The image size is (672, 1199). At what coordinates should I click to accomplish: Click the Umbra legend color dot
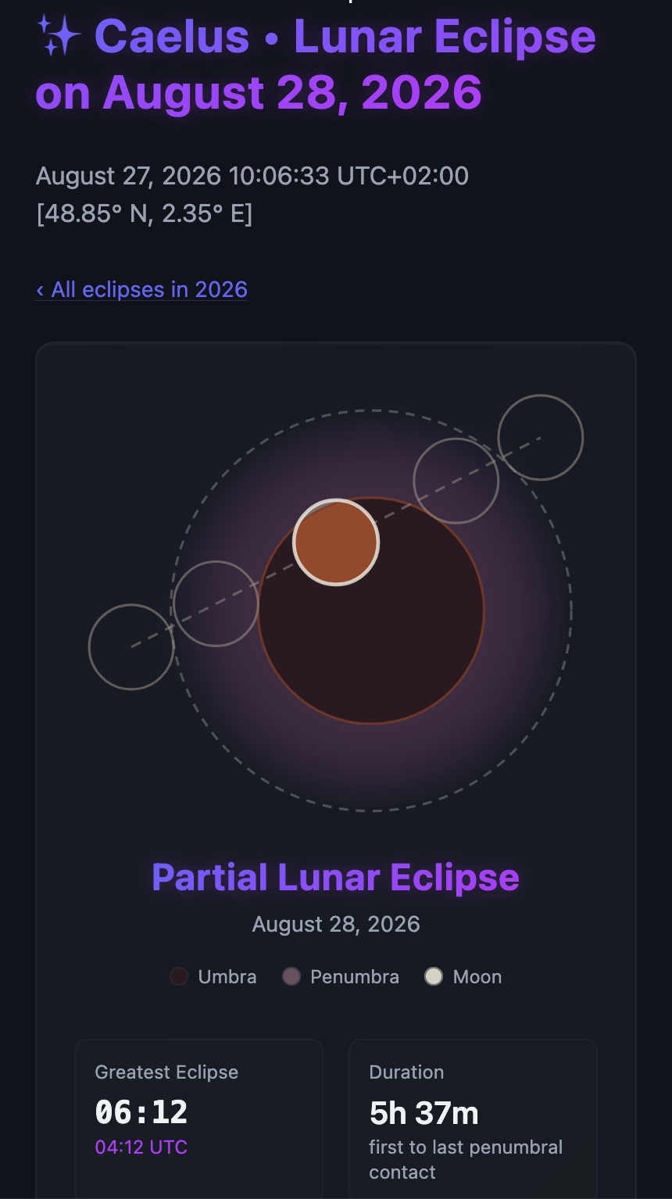[179, 976]
